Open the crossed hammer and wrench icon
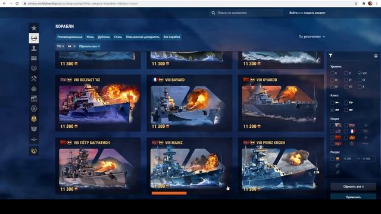Image resolution: width=381 pixels, height=214 pixels. coord(34,78)
